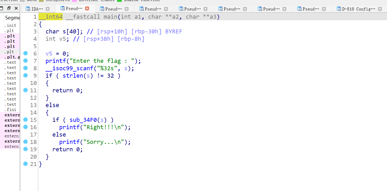Click the Segments panel column header

(x=12, y=18)
